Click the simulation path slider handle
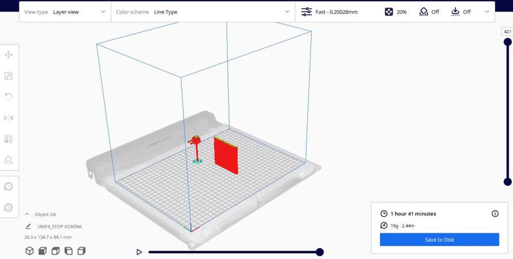513x259 pixels. pyautogui.click(x=319, y=252)
